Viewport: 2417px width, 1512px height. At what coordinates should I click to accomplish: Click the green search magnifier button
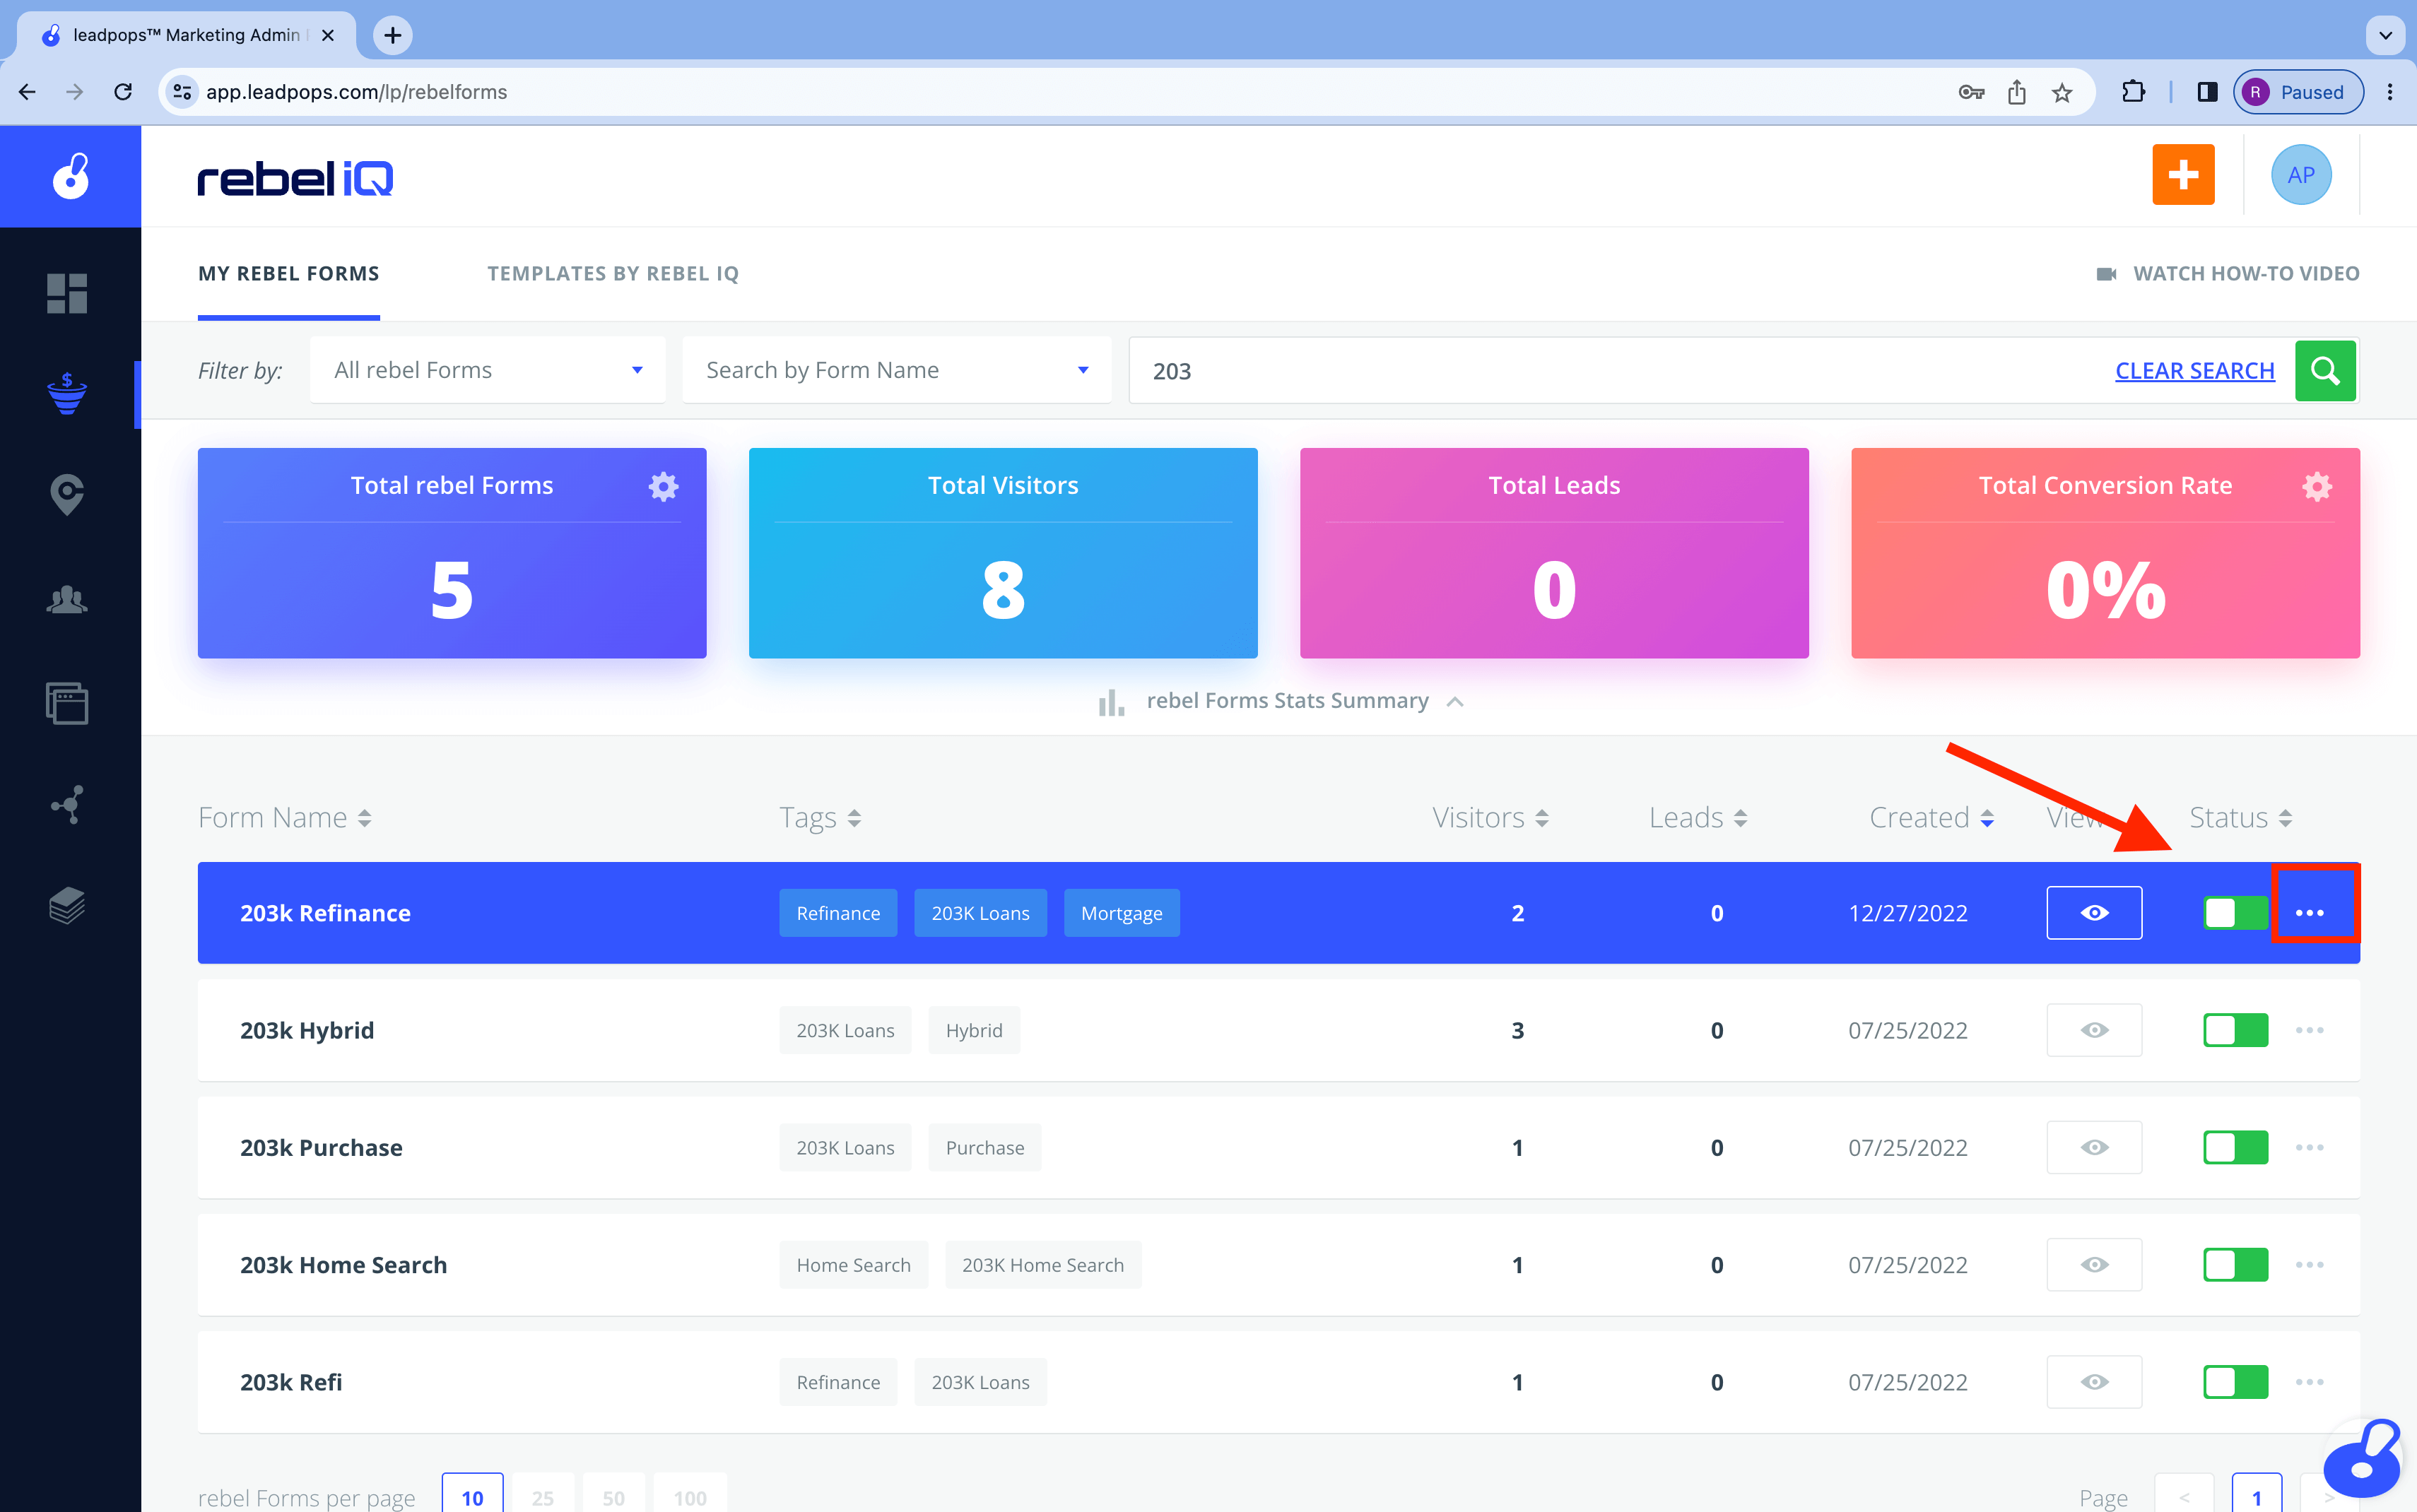coord(2324,371)
